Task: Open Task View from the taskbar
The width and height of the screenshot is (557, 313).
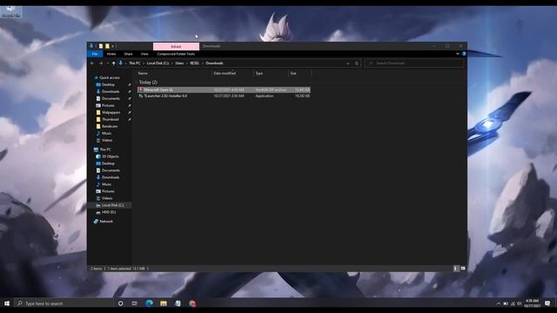Action: (x=134, y=303)
